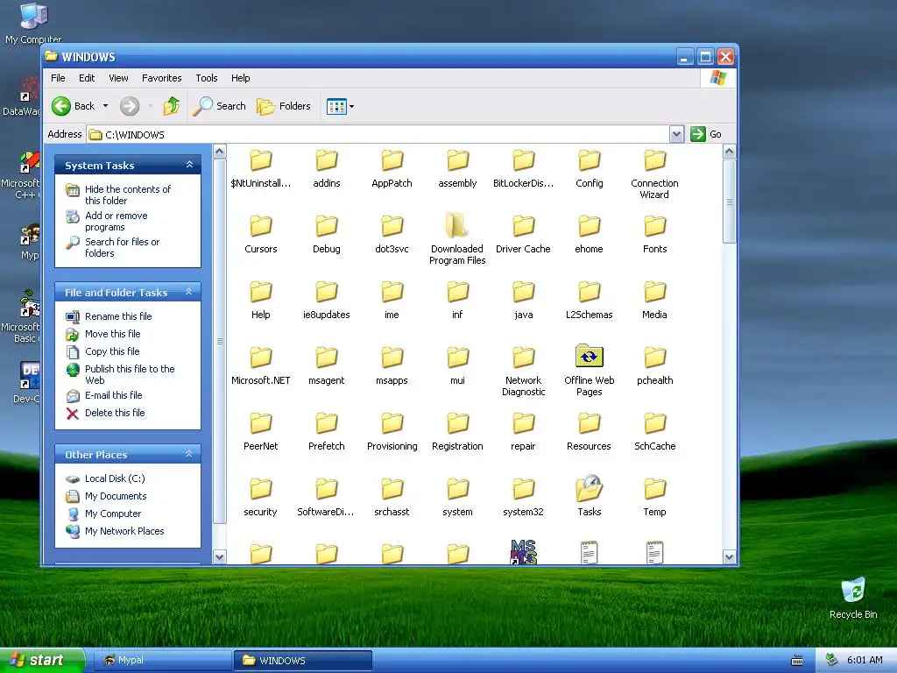
Task: Go to My Documents
Action: pos(116,496)
